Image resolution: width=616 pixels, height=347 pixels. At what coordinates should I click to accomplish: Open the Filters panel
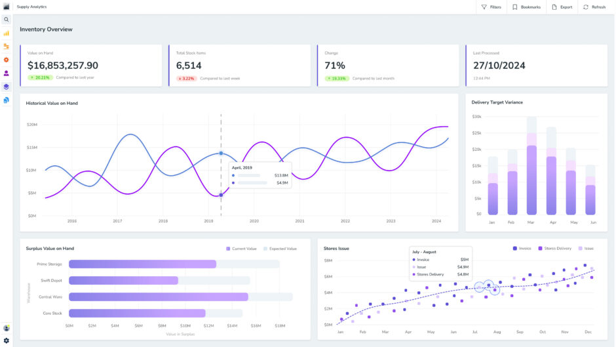pos(491,7)
